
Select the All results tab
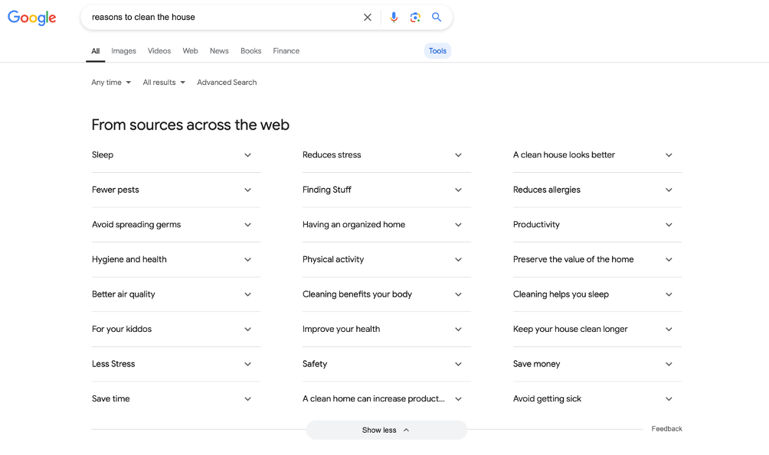point(96,51)
